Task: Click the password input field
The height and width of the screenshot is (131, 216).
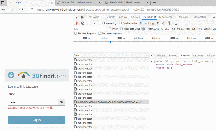Action: point(33,102)
